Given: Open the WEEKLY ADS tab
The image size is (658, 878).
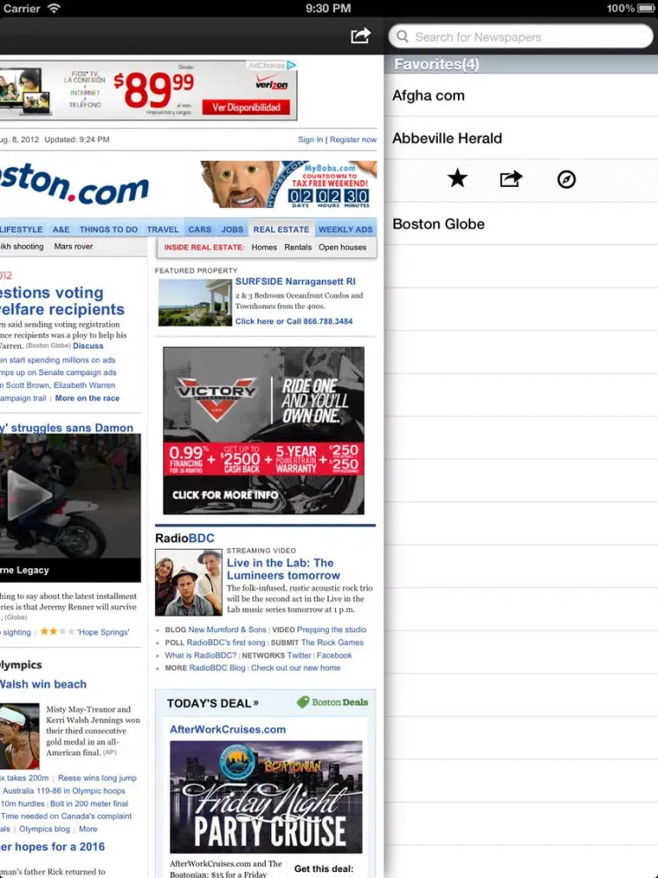Looking at the screenshot, I should click(345, 229).
